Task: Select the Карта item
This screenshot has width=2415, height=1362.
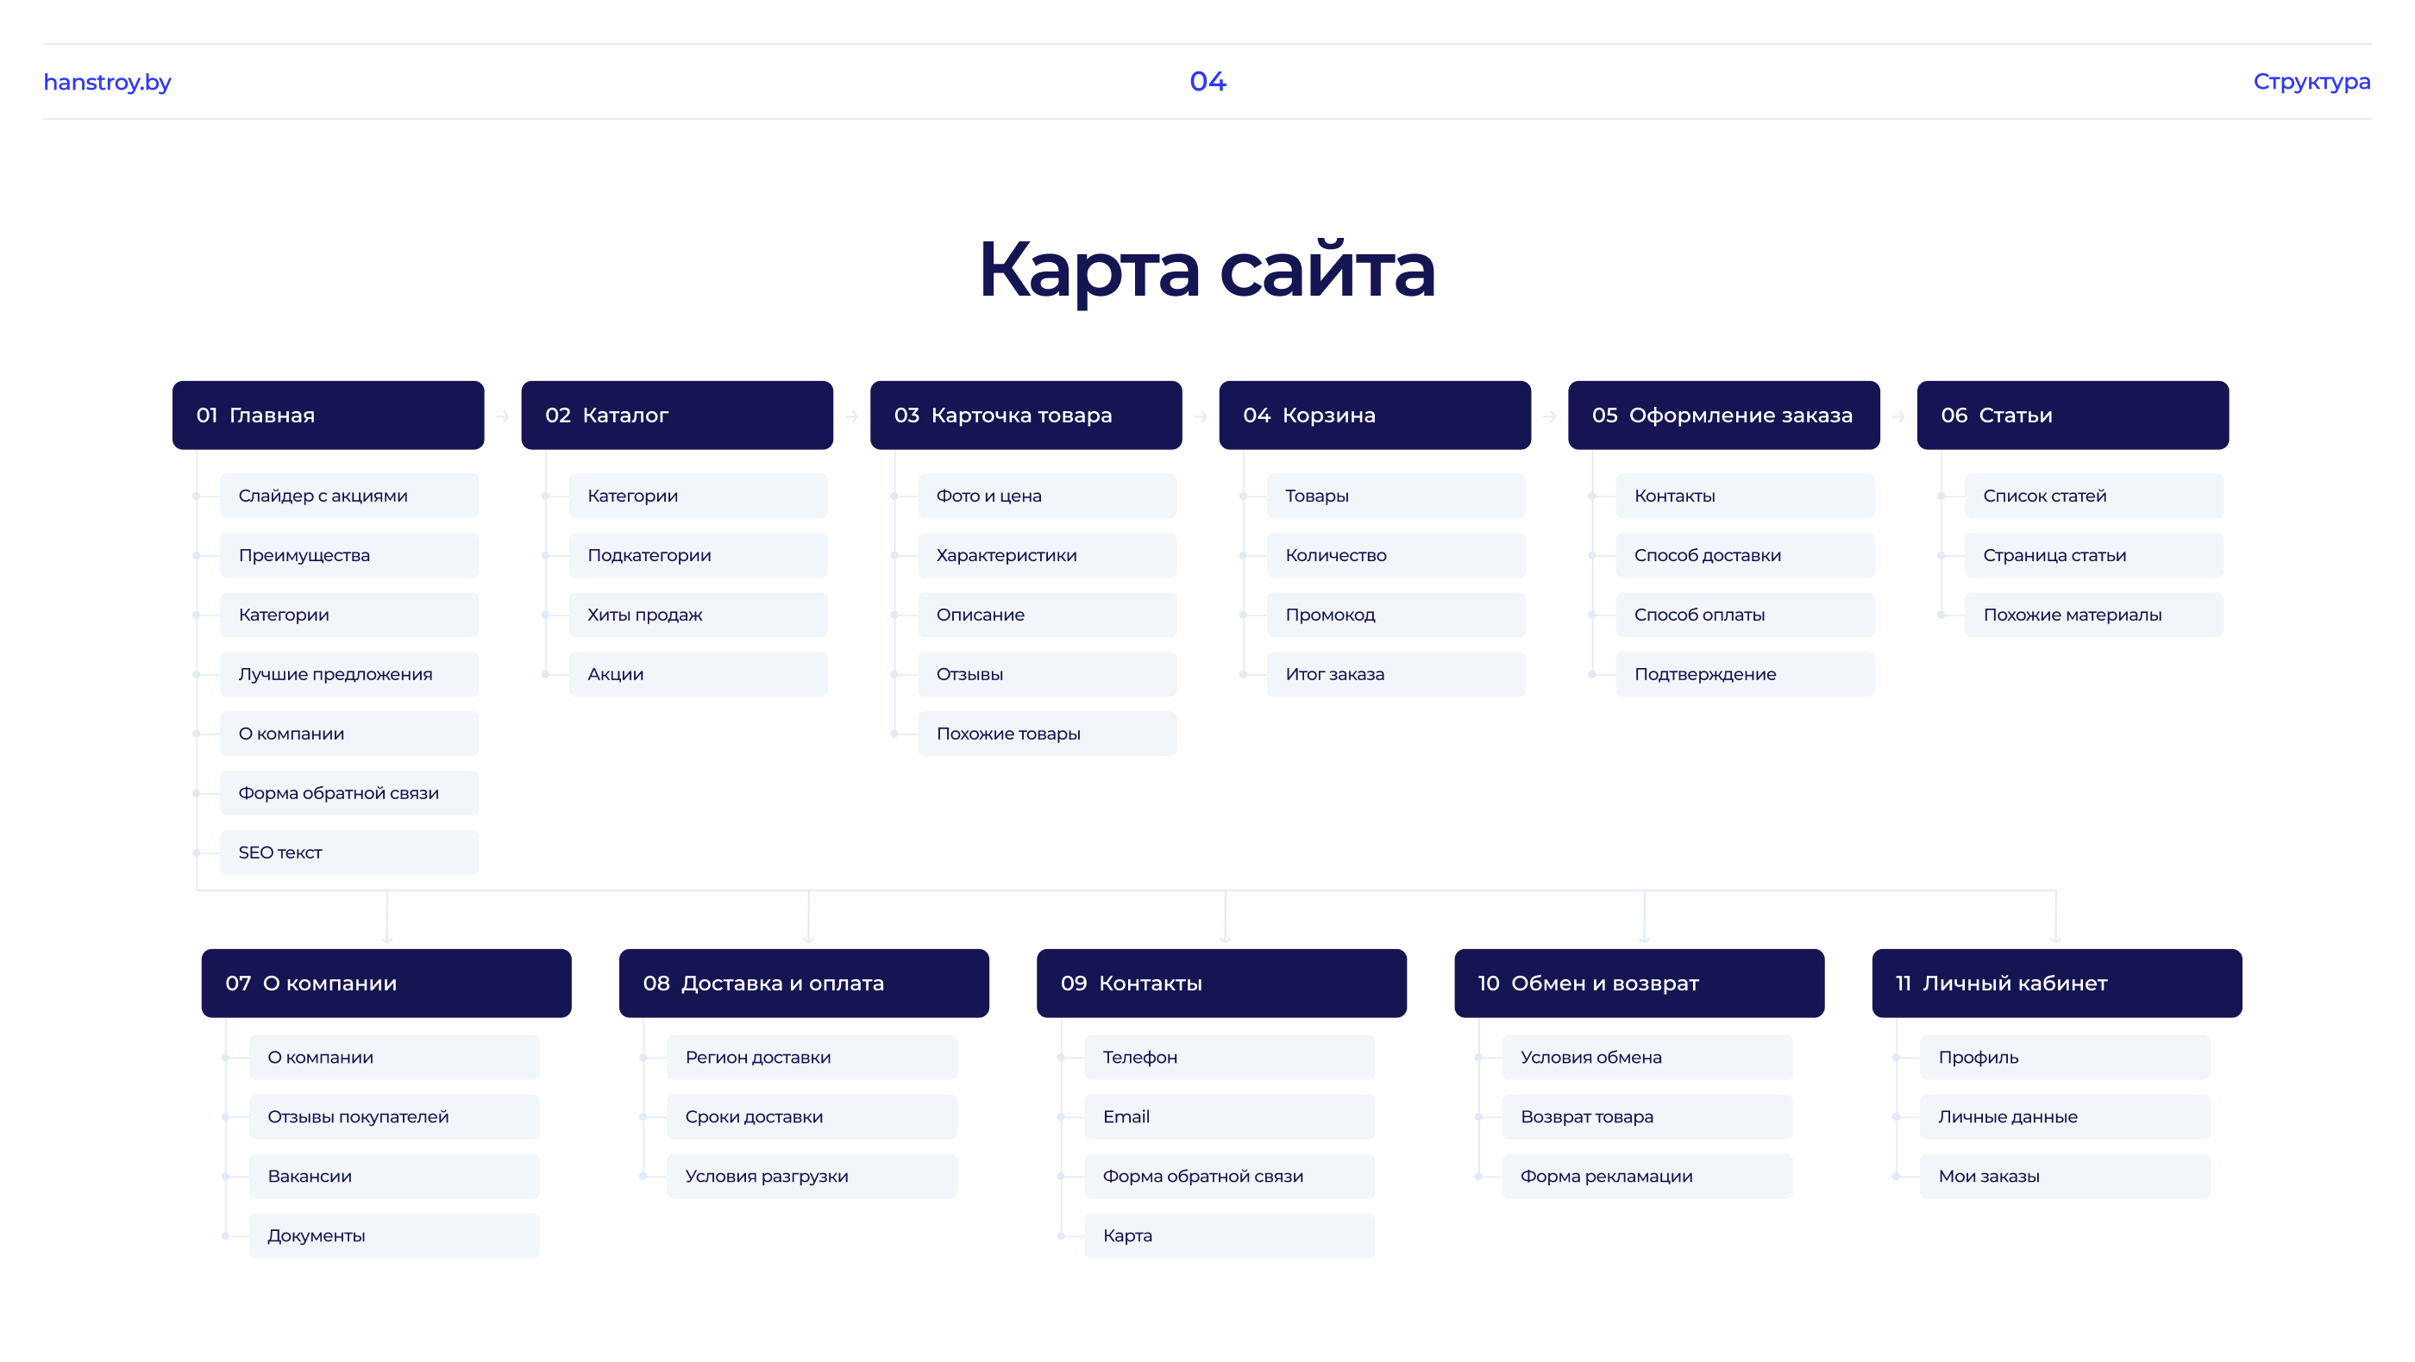Action: coord(1229,1235)
